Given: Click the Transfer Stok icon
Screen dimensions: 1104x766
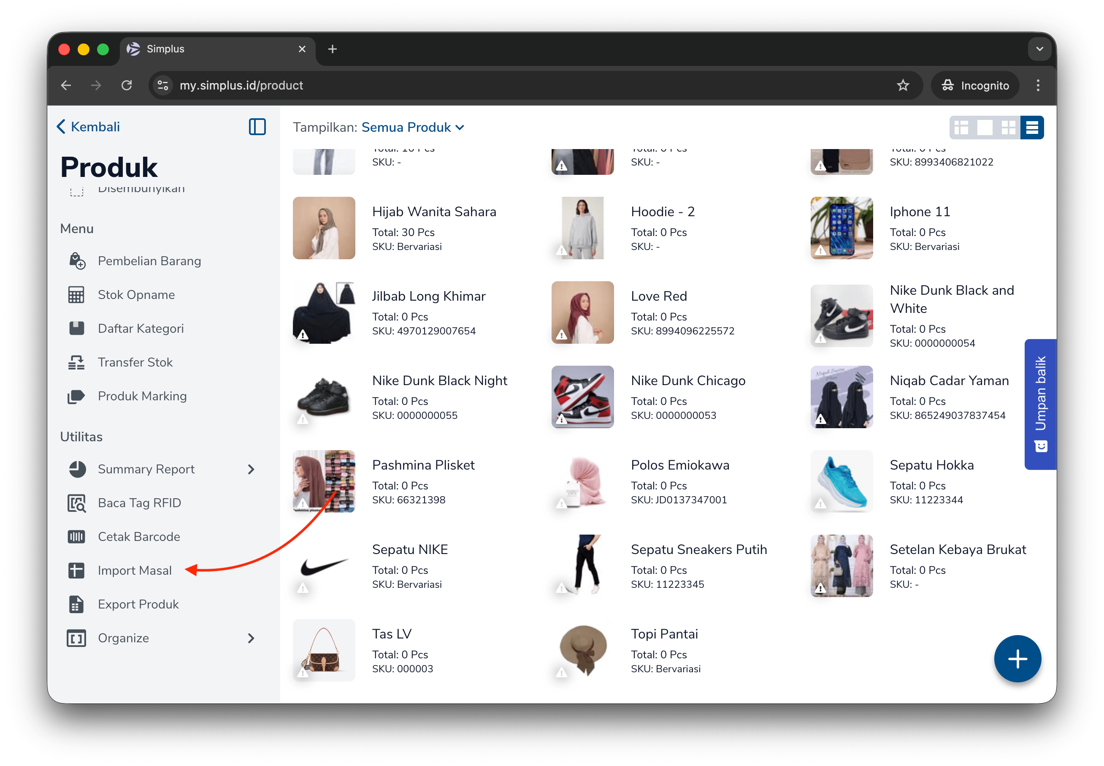Looking at the screenshot, I should tap(76, 362).
